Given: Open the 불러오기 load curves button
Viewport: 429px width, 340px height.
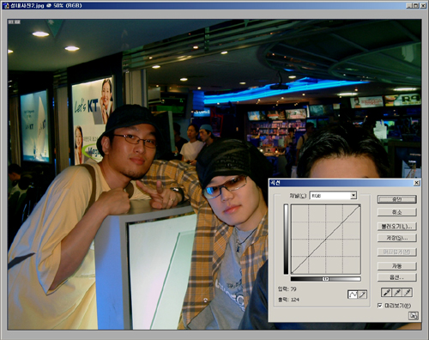Looking at the screenshot, I should pyautogui.click(x=396, y=227).
